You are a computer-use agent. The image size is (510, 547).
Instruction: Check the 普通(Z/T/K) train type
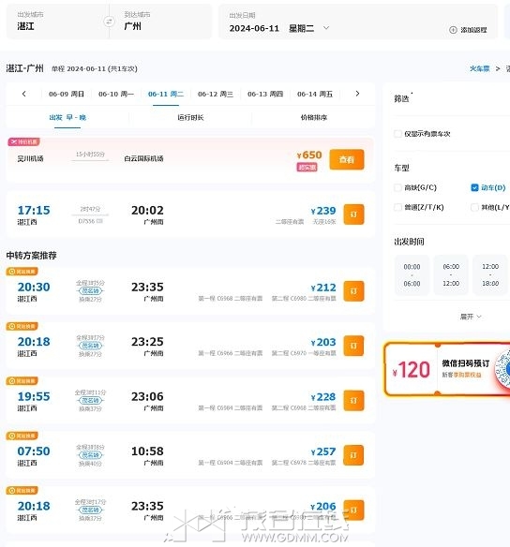click(397, 207)
